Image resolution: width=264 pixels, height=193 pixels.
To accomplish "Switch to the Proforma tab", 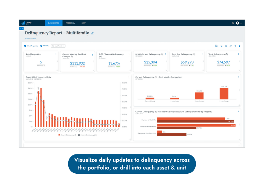I will tap(70, 23).
